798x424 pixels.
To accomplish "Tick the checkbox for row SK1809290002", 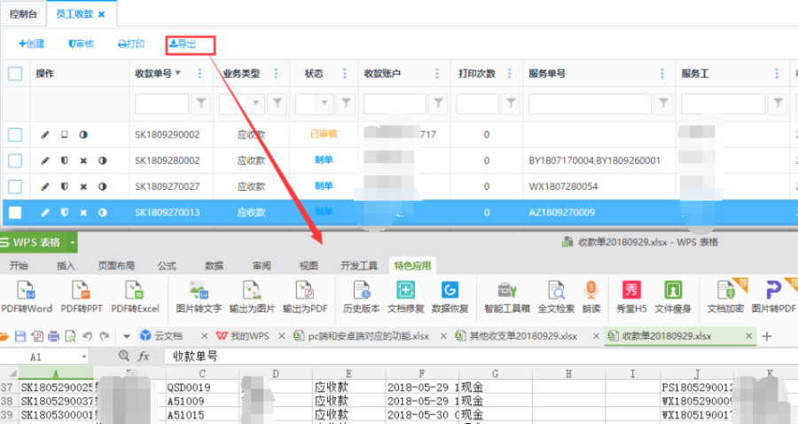I will (15, 135).
